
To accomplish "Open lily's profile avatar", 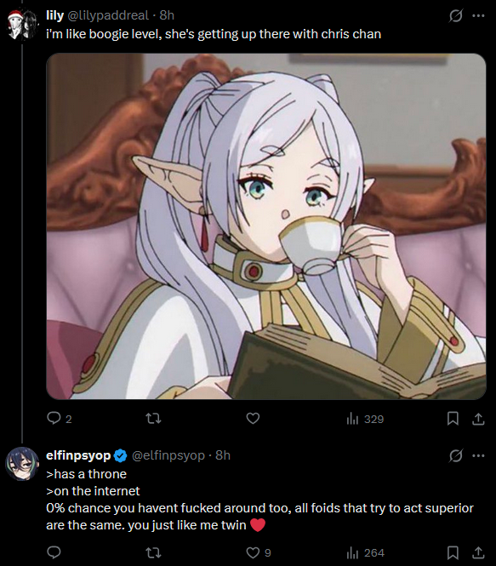I will pyautogui.click(x=23, y=24).
